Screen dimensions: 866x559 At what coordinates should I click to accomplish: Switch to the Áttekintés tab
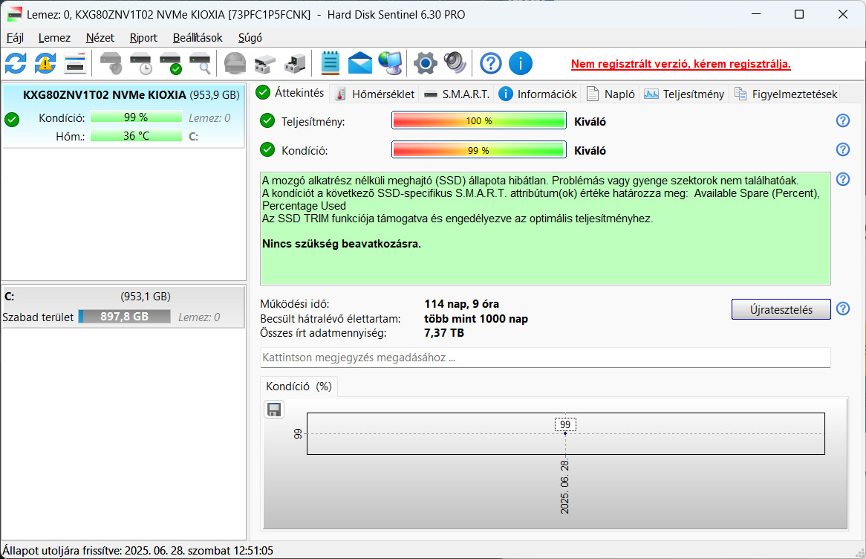[x=290, y=93]
